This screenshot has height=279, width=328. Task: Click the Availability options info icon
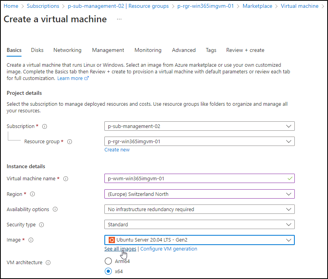point(55,209)
